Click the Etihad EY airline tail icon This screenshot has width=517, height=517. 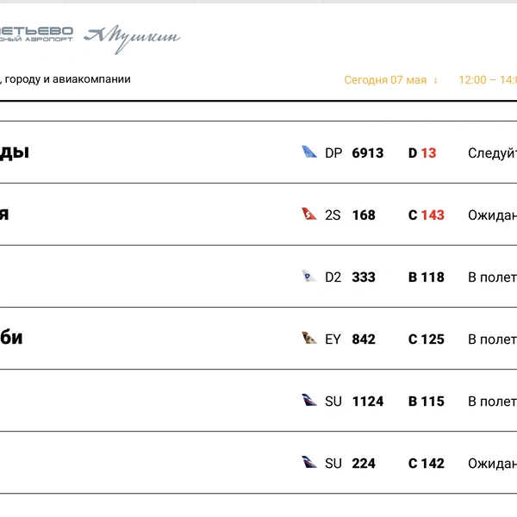309,338
